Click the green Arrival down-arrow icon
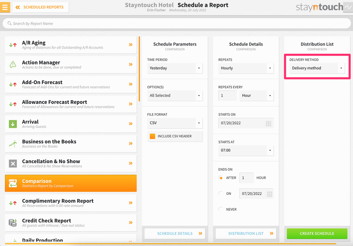 (13, 124)
